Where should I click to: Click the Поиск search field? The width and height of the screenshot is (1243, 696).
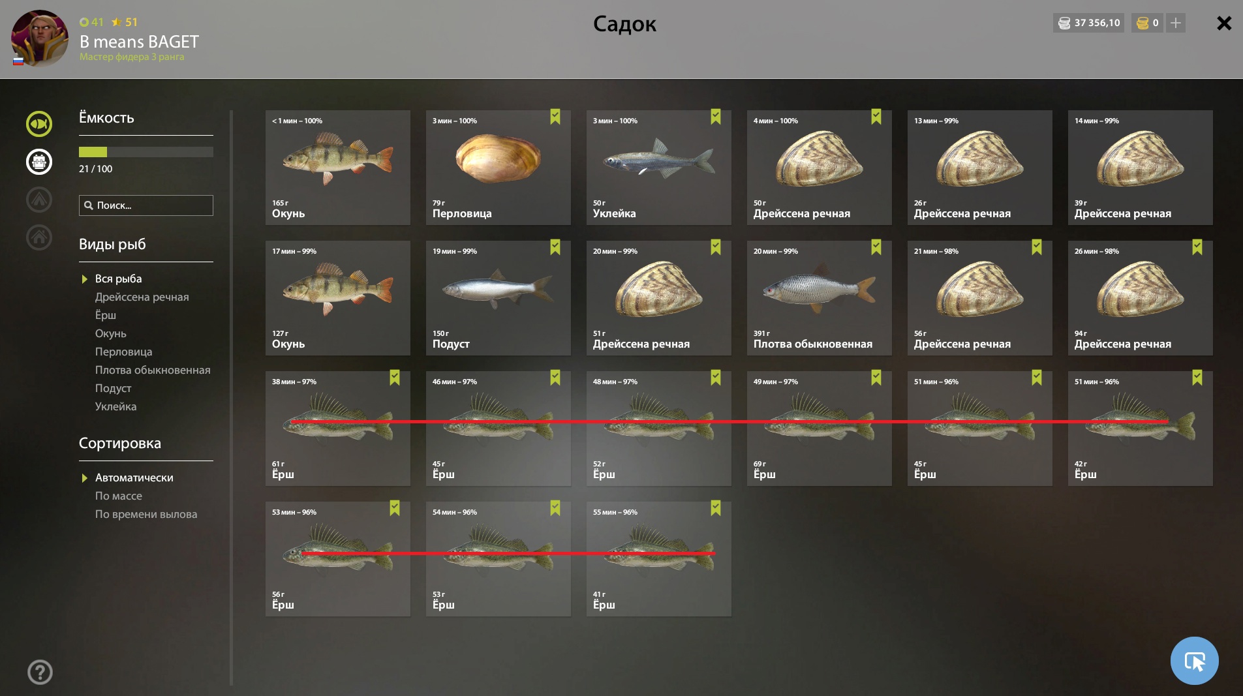(x=146, y=205)
